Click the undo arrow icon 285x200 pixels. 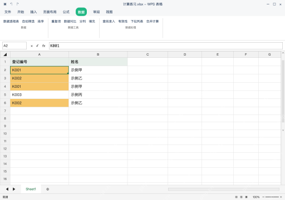pyautogui.click(x=11, y=4)
